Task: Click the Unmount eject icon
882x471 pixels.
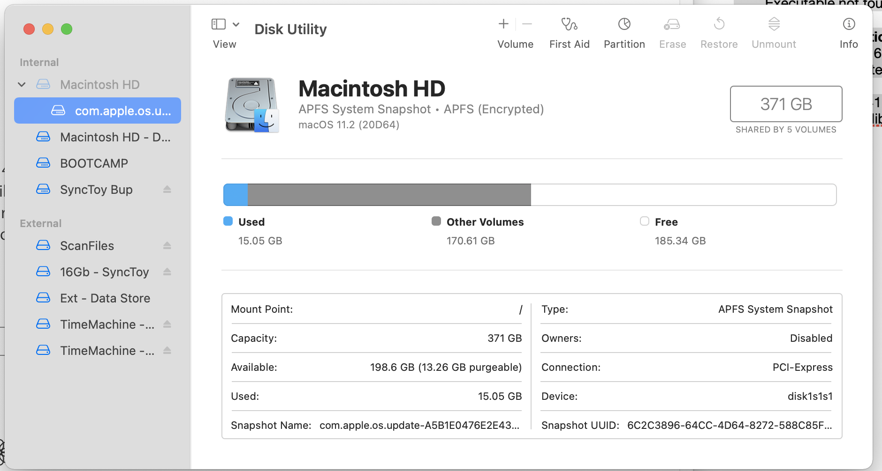Action: coord(774,24)
